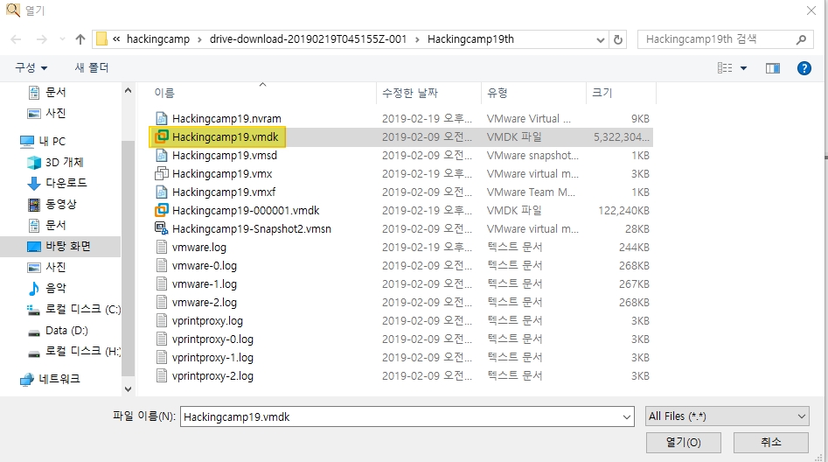The width and height of the screenshot is (828, 462).
Task: Open the All Files (*.*) type filter
Action: tap(727, 416)
